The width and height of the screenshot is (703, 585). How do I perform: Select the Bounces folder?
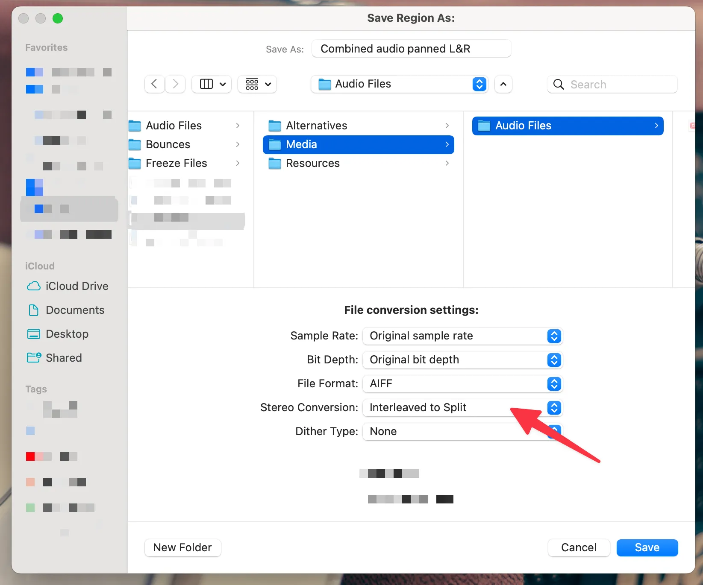pos(168,144)
